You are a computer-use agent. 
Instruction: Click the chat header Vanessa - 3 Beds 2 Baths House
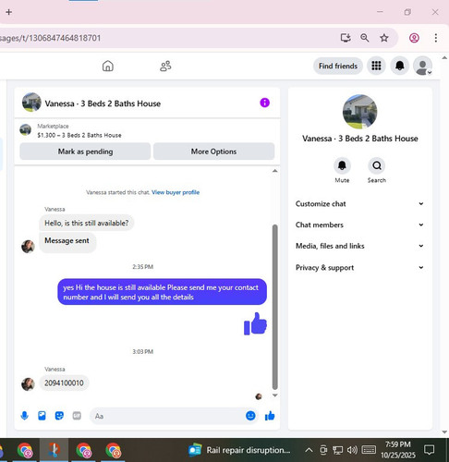(103, 103)
